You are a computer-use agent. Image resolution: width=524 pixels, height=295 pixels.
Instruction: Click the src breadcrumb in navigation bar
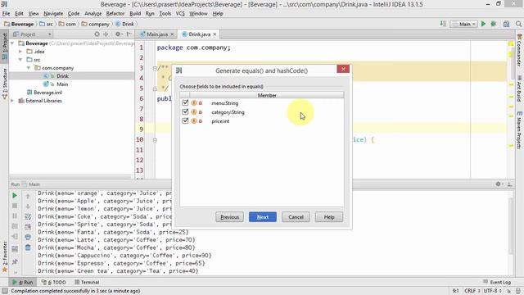pos(46,24)
